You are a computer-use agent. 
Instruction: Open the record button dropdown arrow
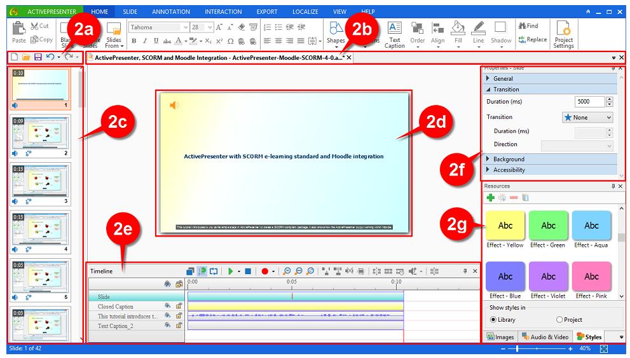click(273, 272)
